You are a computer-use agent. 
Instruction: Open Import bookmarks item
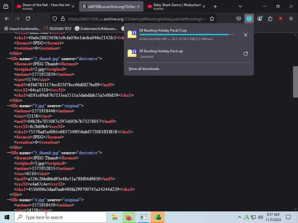[x=22, y=29]
